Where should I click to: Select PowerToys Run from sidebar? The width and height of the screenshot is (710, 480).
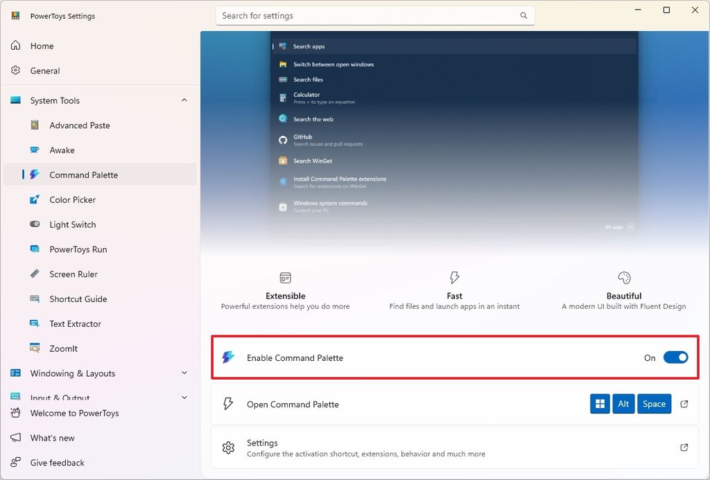(78, 249)
